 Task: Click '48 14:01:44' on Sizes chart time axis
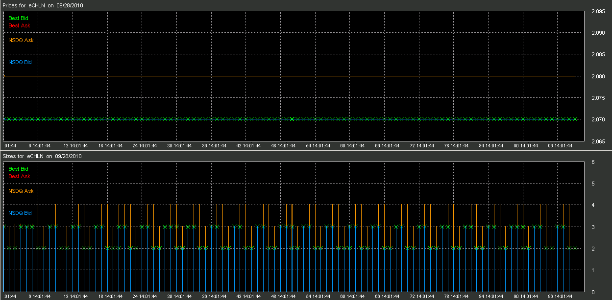pyautogui.click(x=284, y=297)
